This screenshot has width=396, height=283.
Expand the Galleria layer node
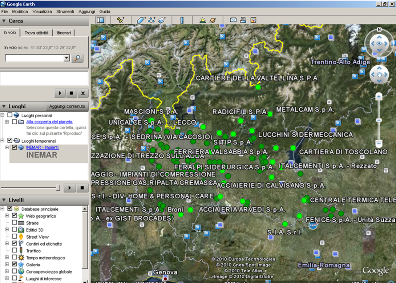7,264
